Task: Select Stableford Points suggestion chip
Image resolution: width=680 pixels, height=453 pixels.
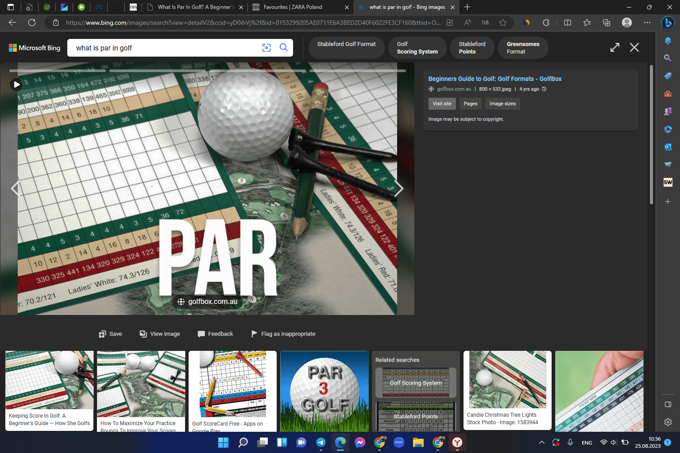Action: click(472, 48)
